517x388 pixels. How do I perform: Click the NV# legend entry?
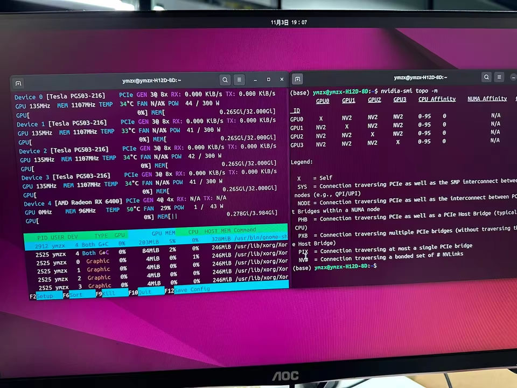[381, 257]
